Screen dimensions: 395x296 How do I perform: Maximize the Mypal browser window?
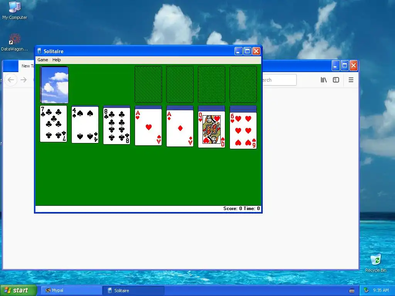(344, 66)
